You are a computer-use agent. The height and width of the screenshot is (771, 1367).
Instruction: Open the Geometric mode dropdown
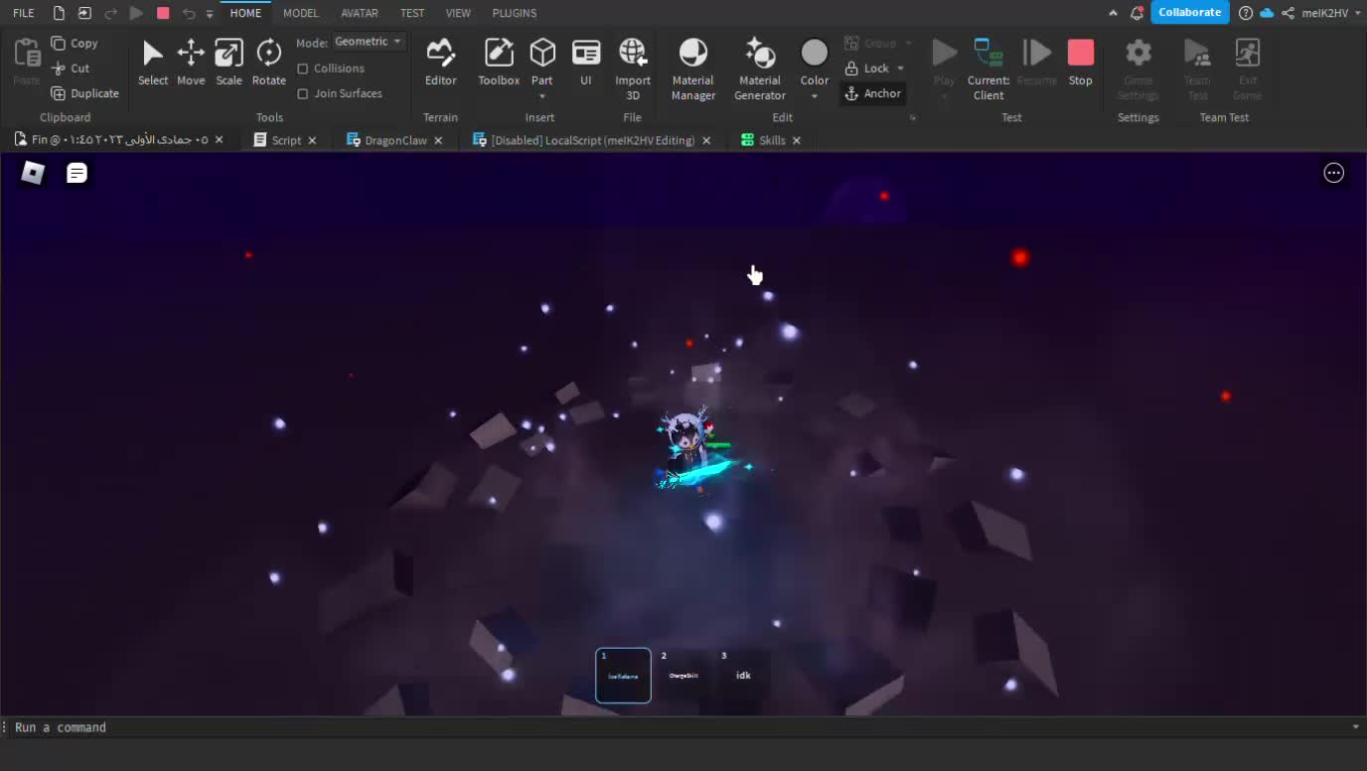tap(368, 42)
